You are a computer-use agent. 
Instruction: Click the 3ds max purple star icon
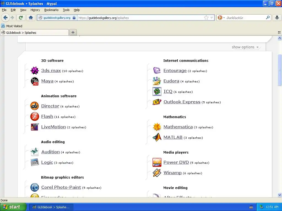tap(34, 71)
